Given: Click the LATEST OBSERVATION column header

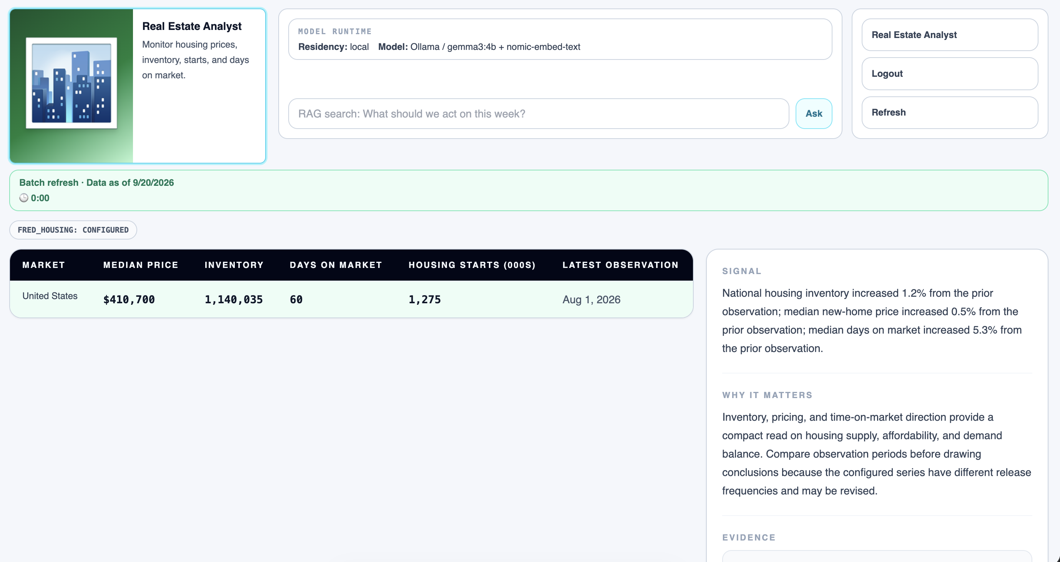Looking at the screenshot, I should coord(621,265).
